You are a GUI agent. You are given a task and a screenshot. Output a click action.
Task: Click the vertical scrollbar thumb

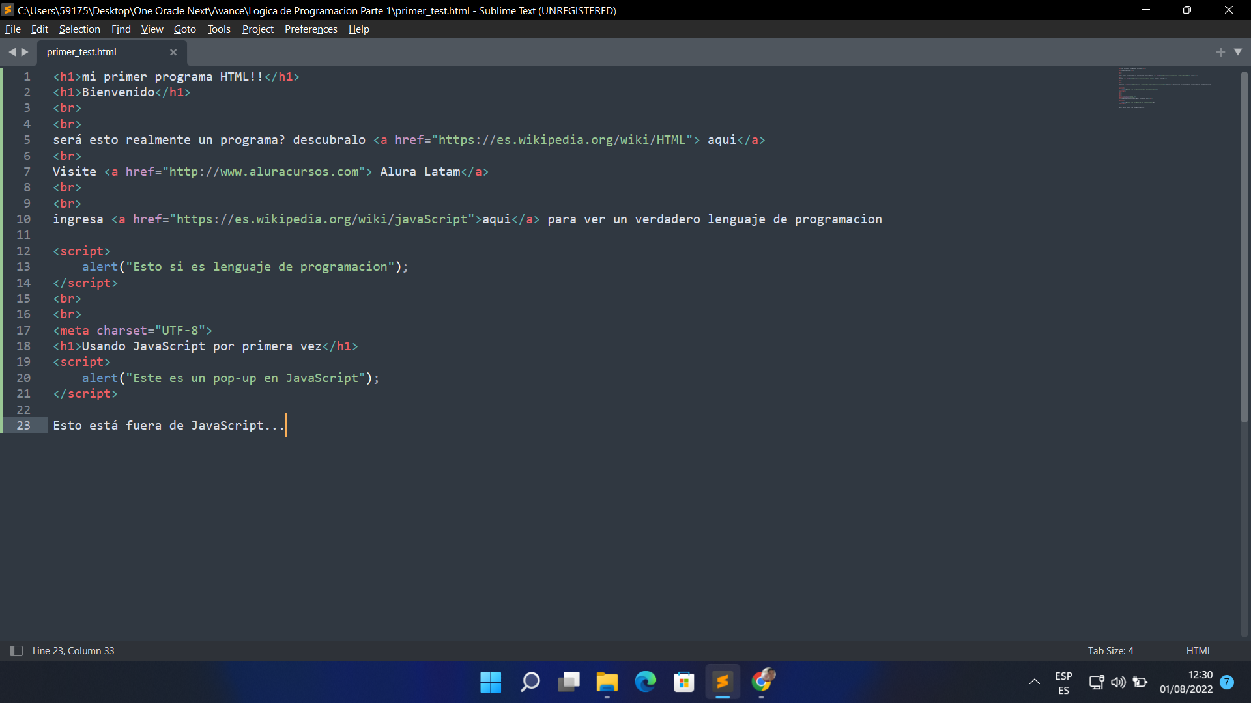click(1244, 247)
